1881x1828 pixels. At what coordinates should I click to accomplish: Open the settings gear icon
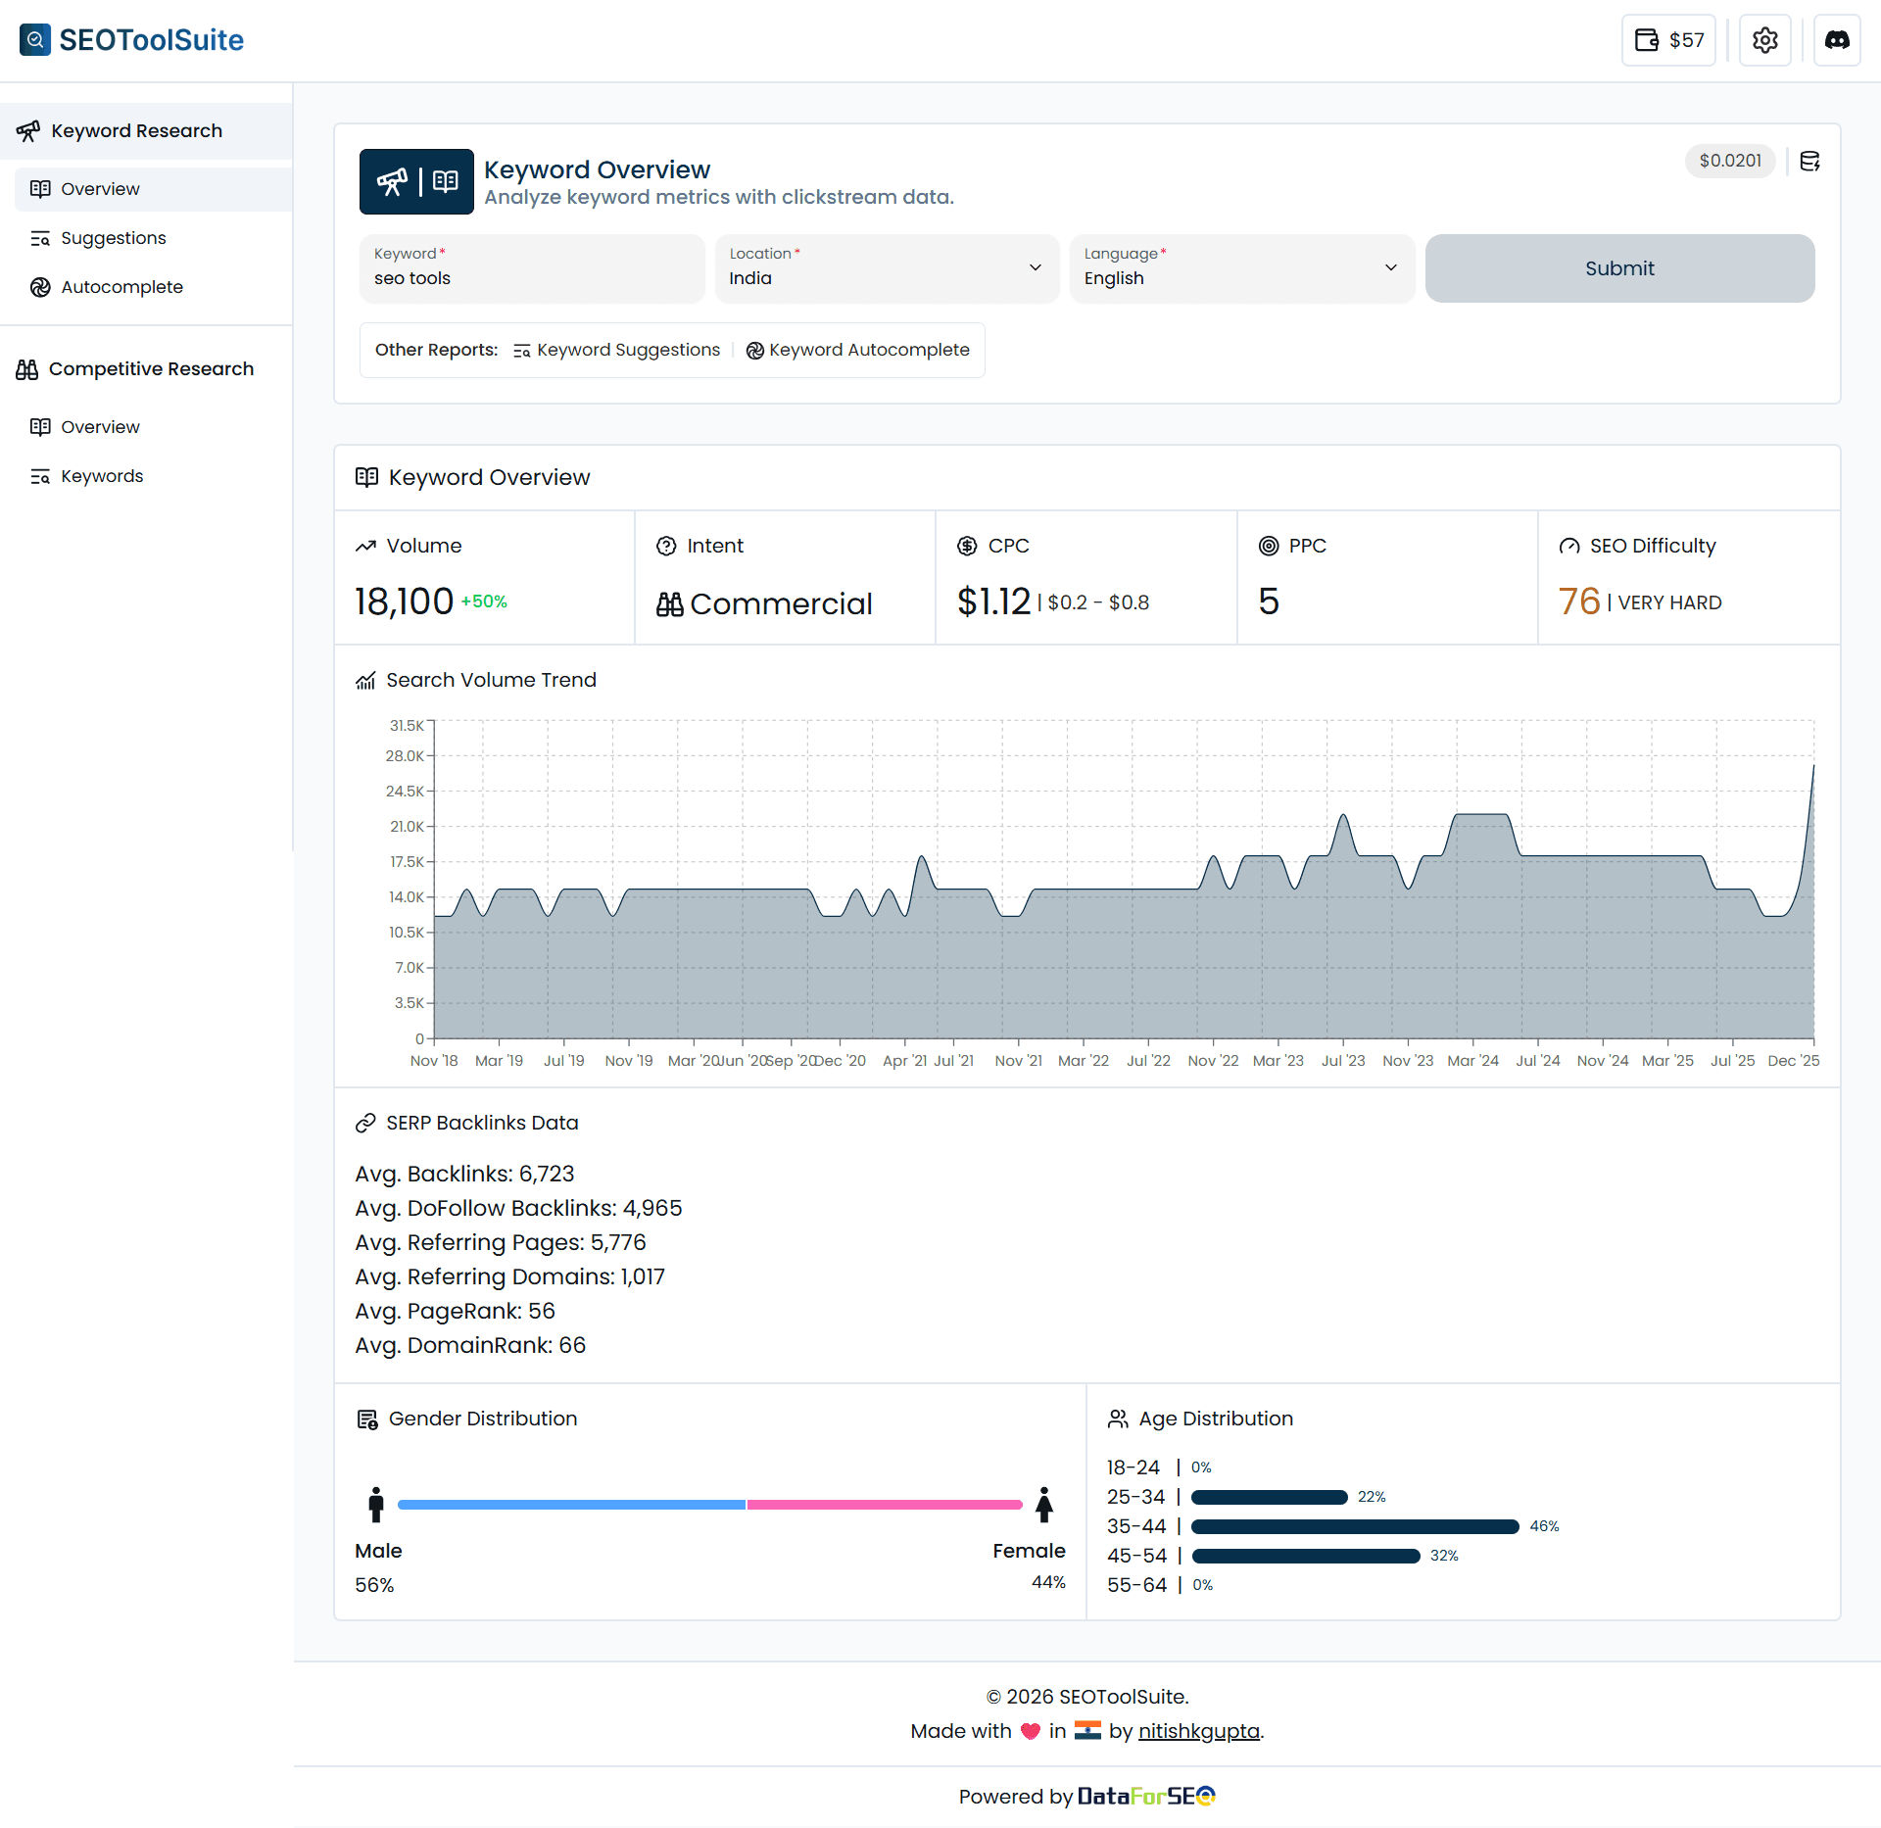[1764, 40]
